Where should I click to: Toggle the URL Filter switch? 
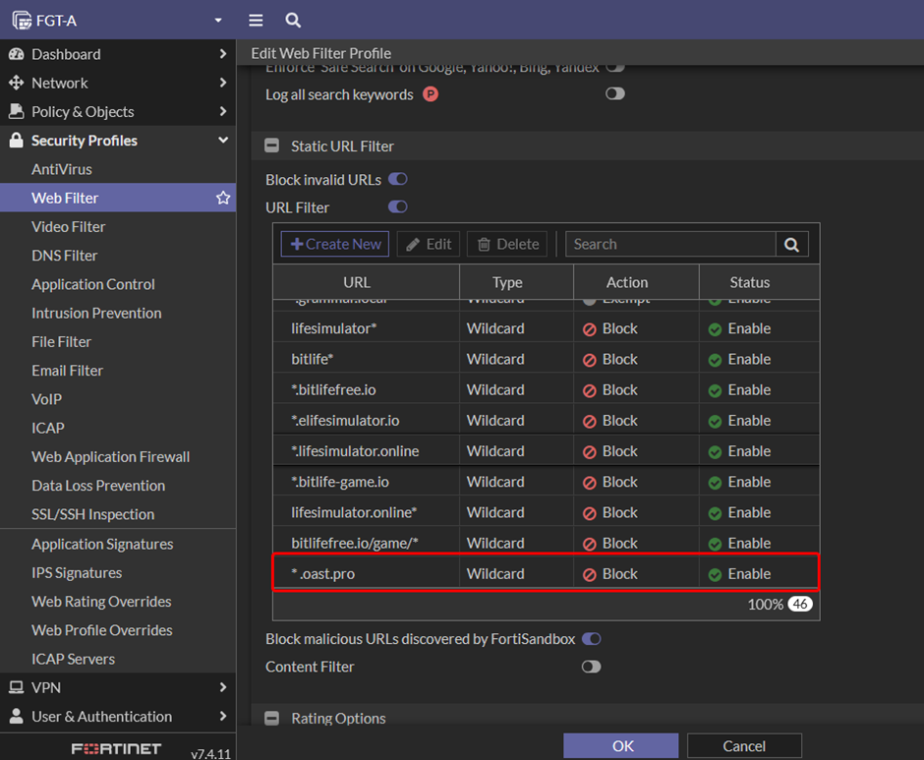pyautogui.click(x=398, y=206)
